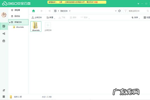Click the drive icon in the address bar

(x=55, y=11)
